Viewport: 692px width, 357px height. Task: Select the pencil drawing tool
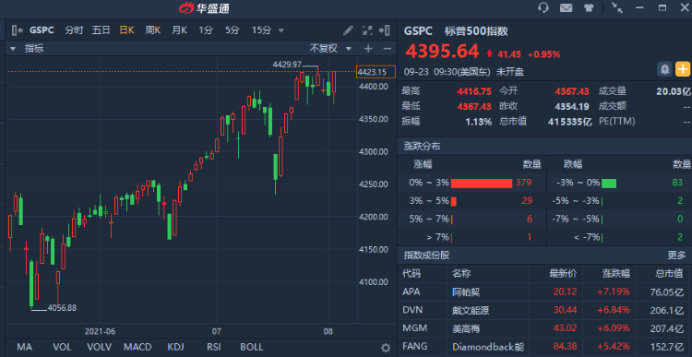point(348,30)
